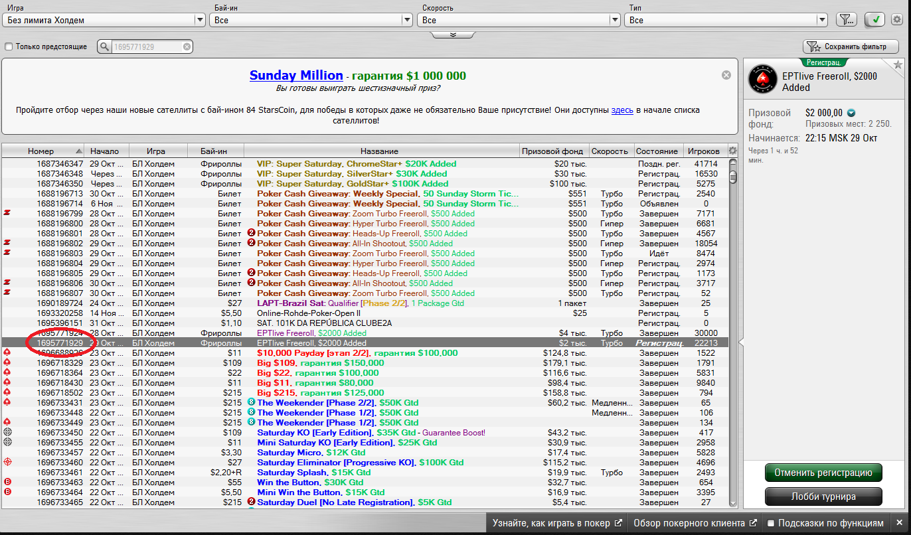Mark EPTlive Freeroll as favorite star

[x=898, y=65]
